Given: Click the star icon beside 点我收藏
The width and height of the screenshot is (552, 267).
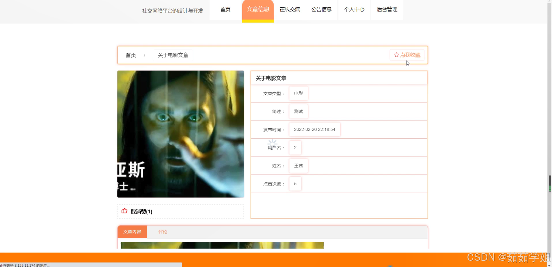Looking at the screenshot, I should click(397, 55).
